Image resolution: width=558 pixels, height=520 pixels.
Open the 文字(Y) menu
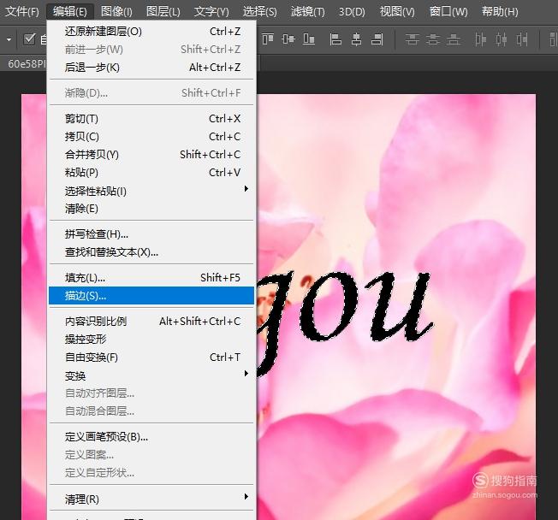click(211, 12)
